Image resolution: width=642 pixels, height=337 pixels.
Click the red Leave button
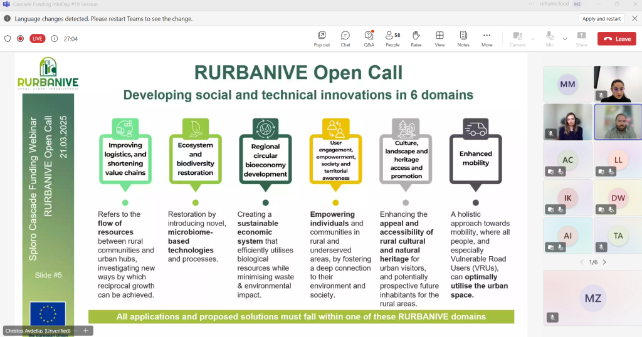coord(616,39)
